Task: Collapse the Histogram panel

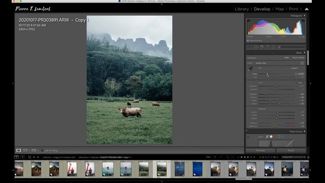Action: click(305, 16)
